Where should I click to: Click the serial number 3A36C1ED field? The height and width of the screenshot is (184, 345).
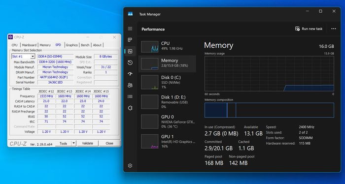55,82
